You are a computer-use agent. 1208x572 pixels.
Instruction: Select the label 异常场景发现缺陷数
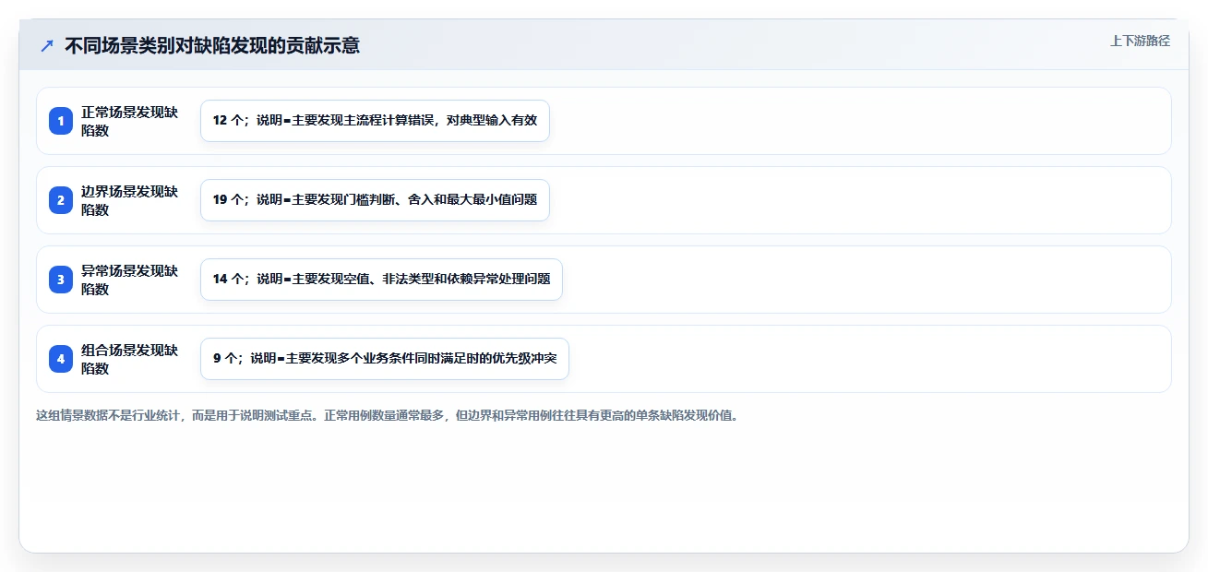click(130, 280)
